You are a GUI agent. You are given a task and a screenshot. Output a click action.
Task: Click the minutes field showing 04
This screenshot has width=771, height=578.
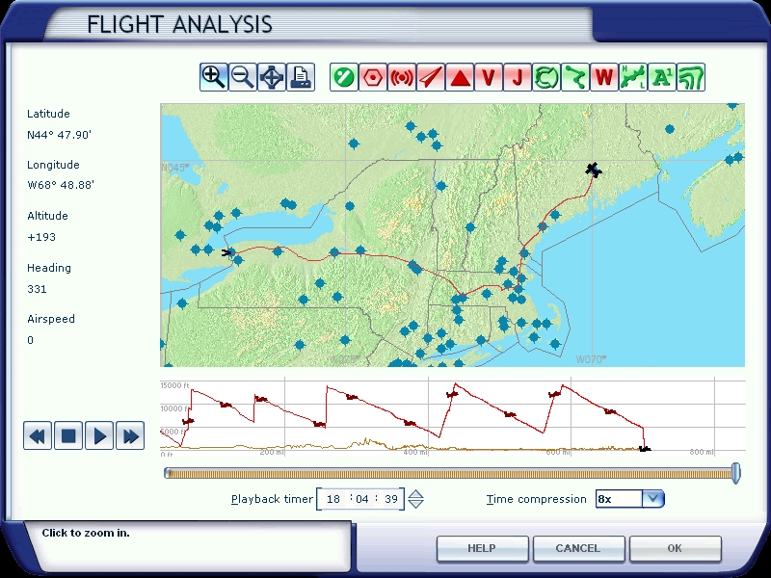362,499
